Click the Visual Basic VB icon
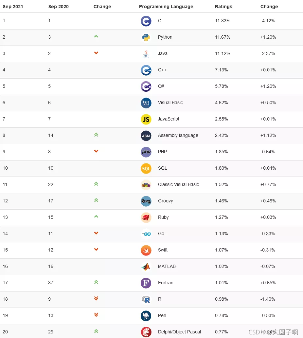This screenshot has width=303, height=338. tap(146, 103)
